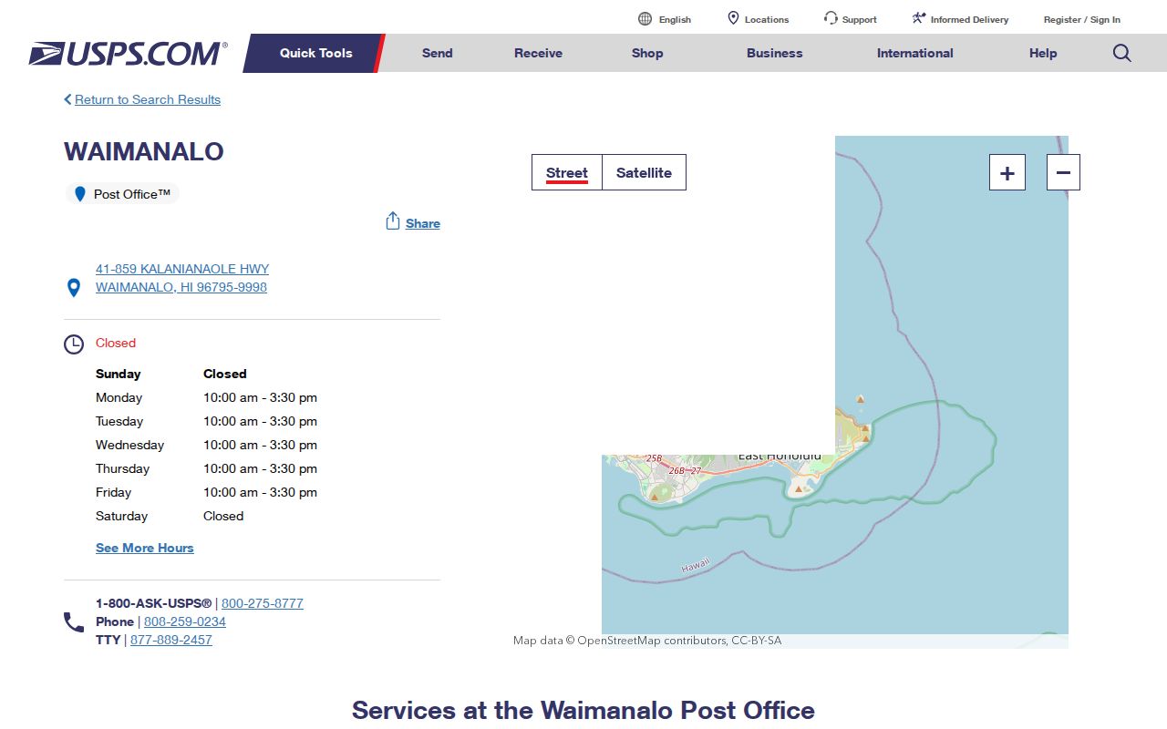
Task: Expand See More Hours
Action: coord(145,548)
